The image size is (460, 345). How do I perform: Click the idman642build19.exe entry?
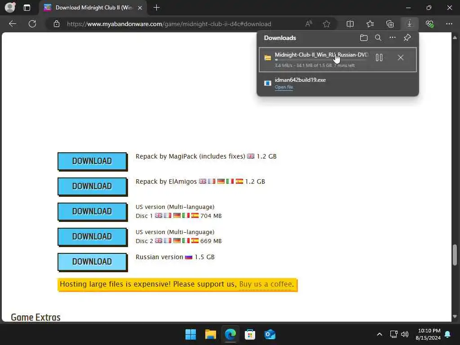pyautogui.click(x=338, y=84)
